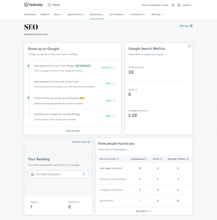Image resolution: width=217 pixels, height=220 pixels.
Task: Open the Marketing menu
Action: click(x=97, y=14)
